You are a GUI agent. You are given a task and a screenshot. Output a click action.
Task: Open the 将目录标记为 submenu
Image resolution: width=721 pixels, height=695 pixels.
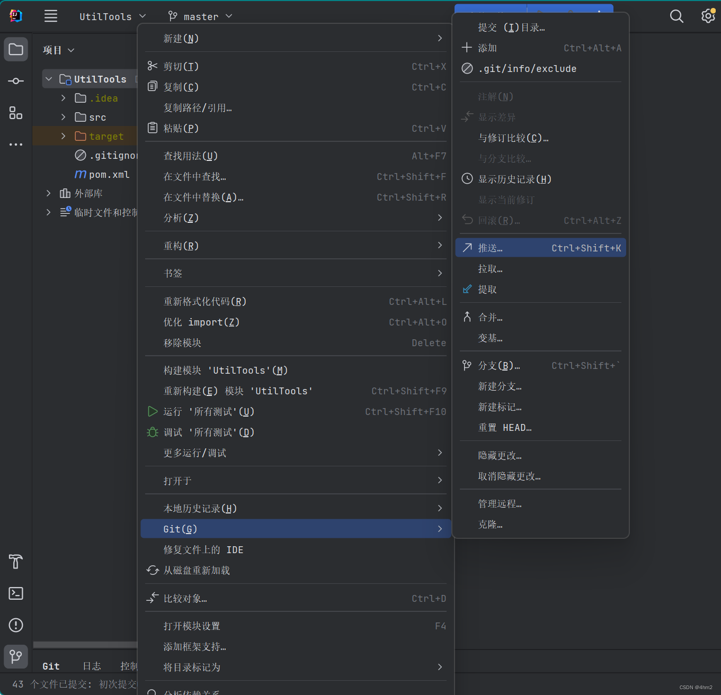pos(296,667)
